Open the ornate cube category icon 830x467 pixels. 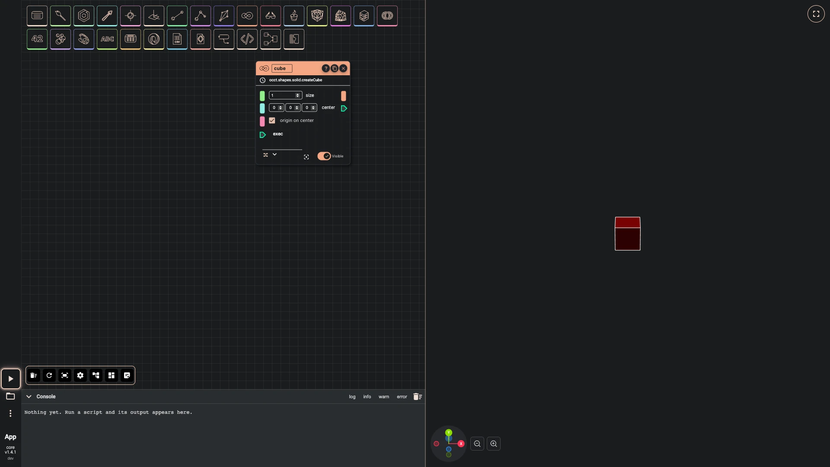(x=317, y=16)
